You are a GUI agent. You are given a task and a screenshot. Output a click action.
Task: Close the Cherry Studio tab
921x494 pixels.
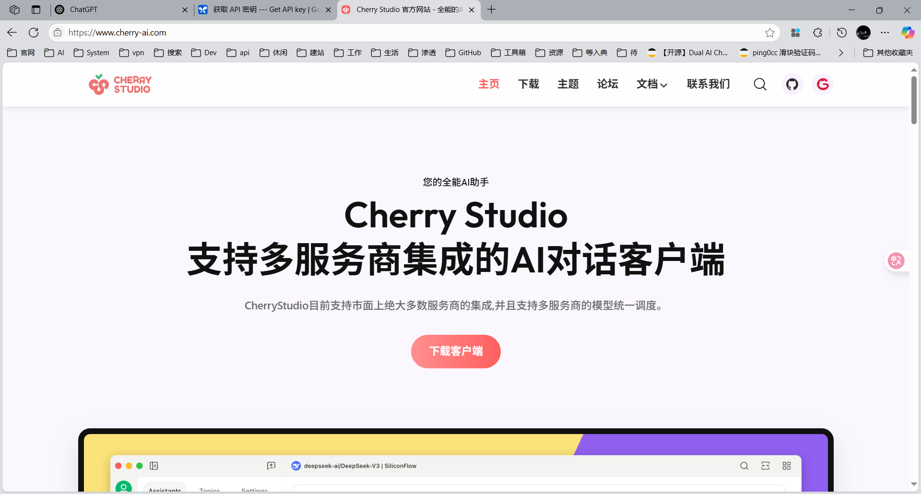tap(472, 10)
